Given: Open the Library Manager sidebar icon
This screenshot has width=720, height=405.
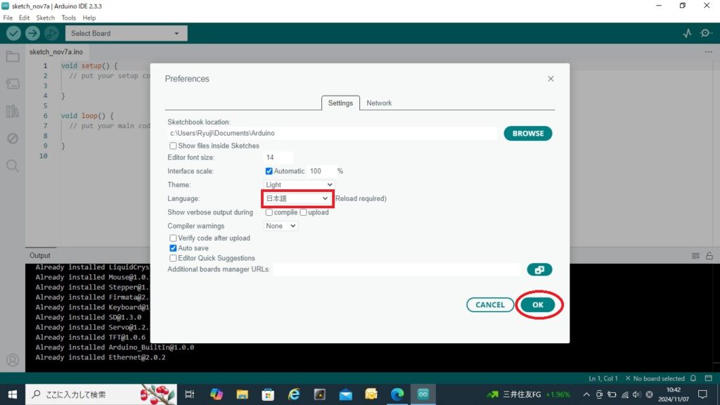Looking at the screenshot, I should point(13,111).
